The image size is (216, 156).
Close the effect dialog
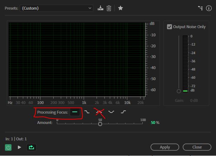197,147
